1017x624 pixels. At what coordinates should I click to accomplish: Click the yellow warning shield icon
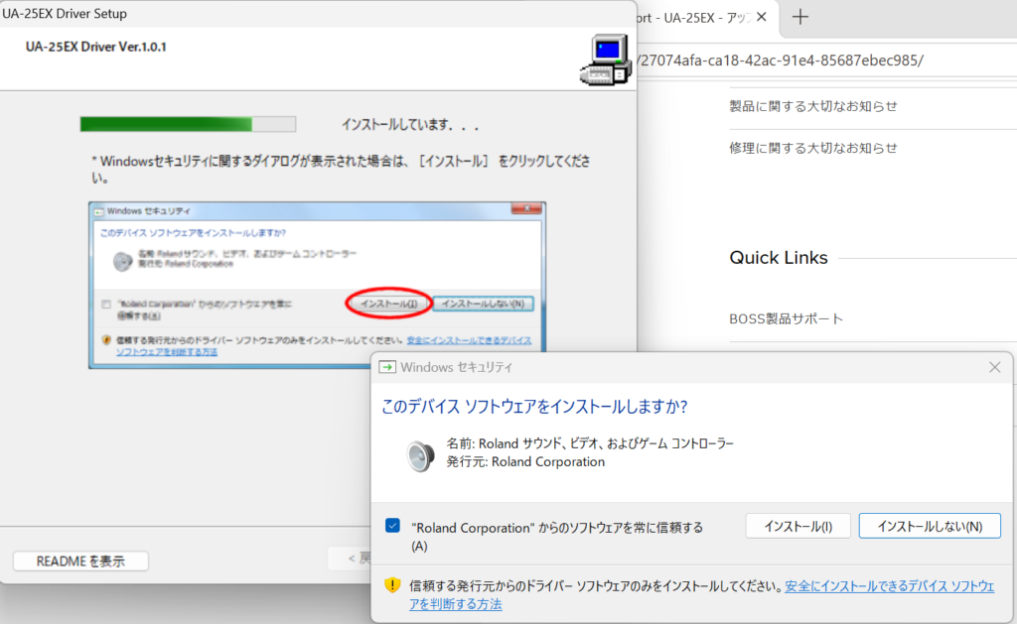pyautogui.click(x=392, y=585)
